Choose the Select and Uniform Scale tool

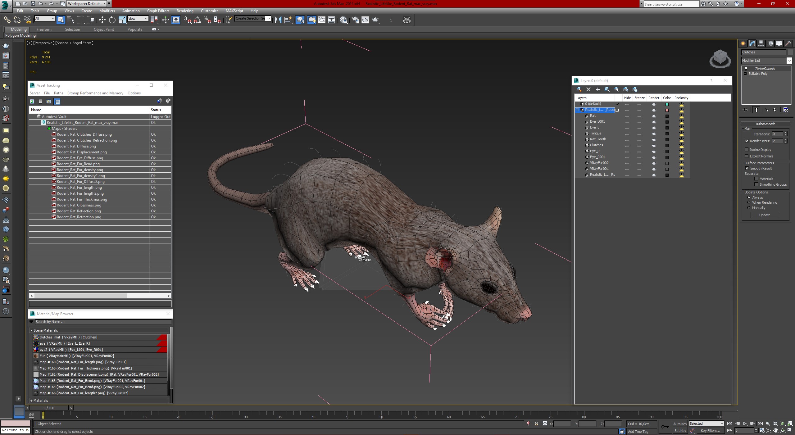[x=122, y=20]
